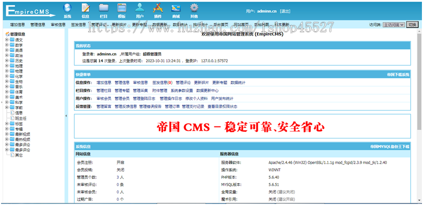
Task: Open 后台地图 in menu bar
Action: click(261, 25)
